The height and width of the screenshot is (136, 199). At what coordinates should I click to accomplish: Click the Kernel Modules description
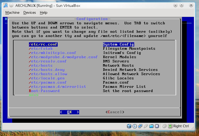(x=119, y=57)
